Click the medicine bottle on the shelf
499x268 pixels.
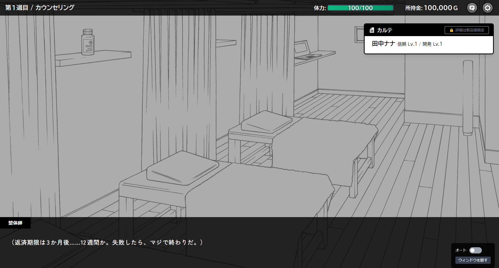point(88,42)
